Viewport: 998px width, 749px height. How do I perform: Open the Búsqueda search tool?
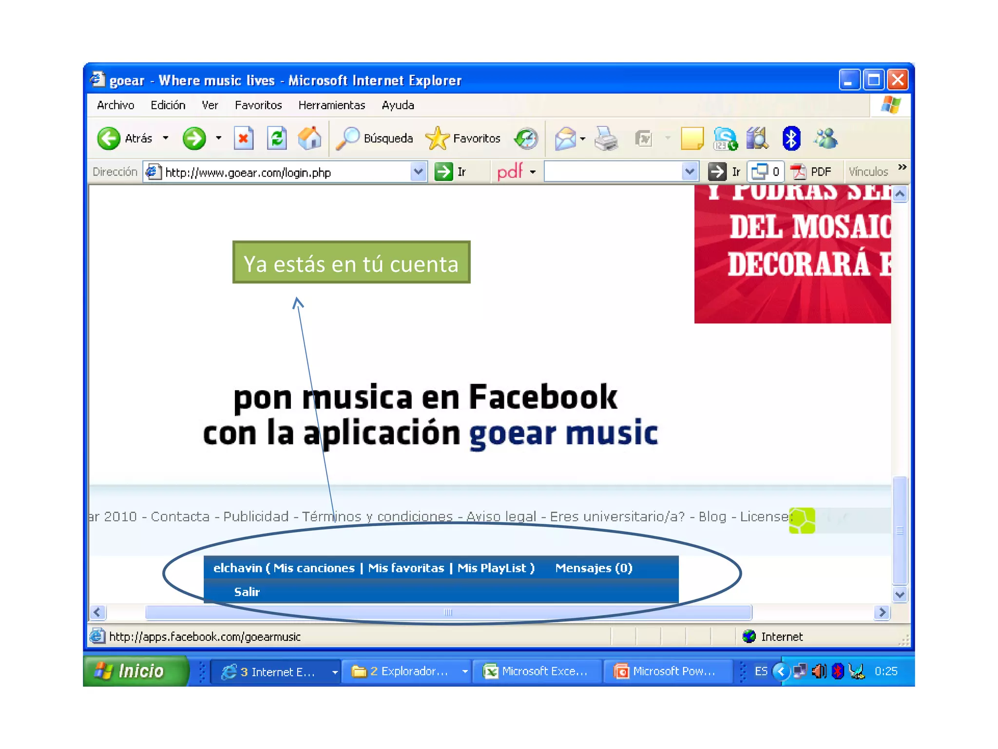(374, 138)
